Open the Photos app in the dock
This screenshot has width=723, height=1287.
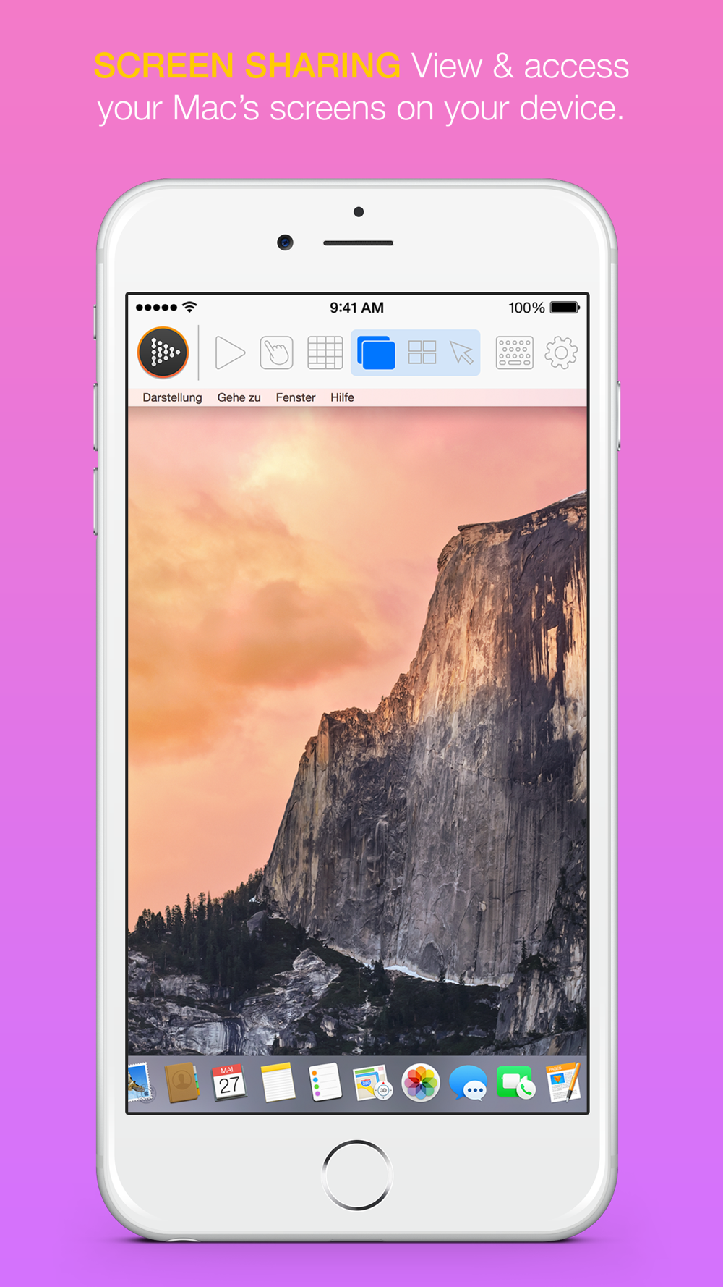tap(421, 1083)
